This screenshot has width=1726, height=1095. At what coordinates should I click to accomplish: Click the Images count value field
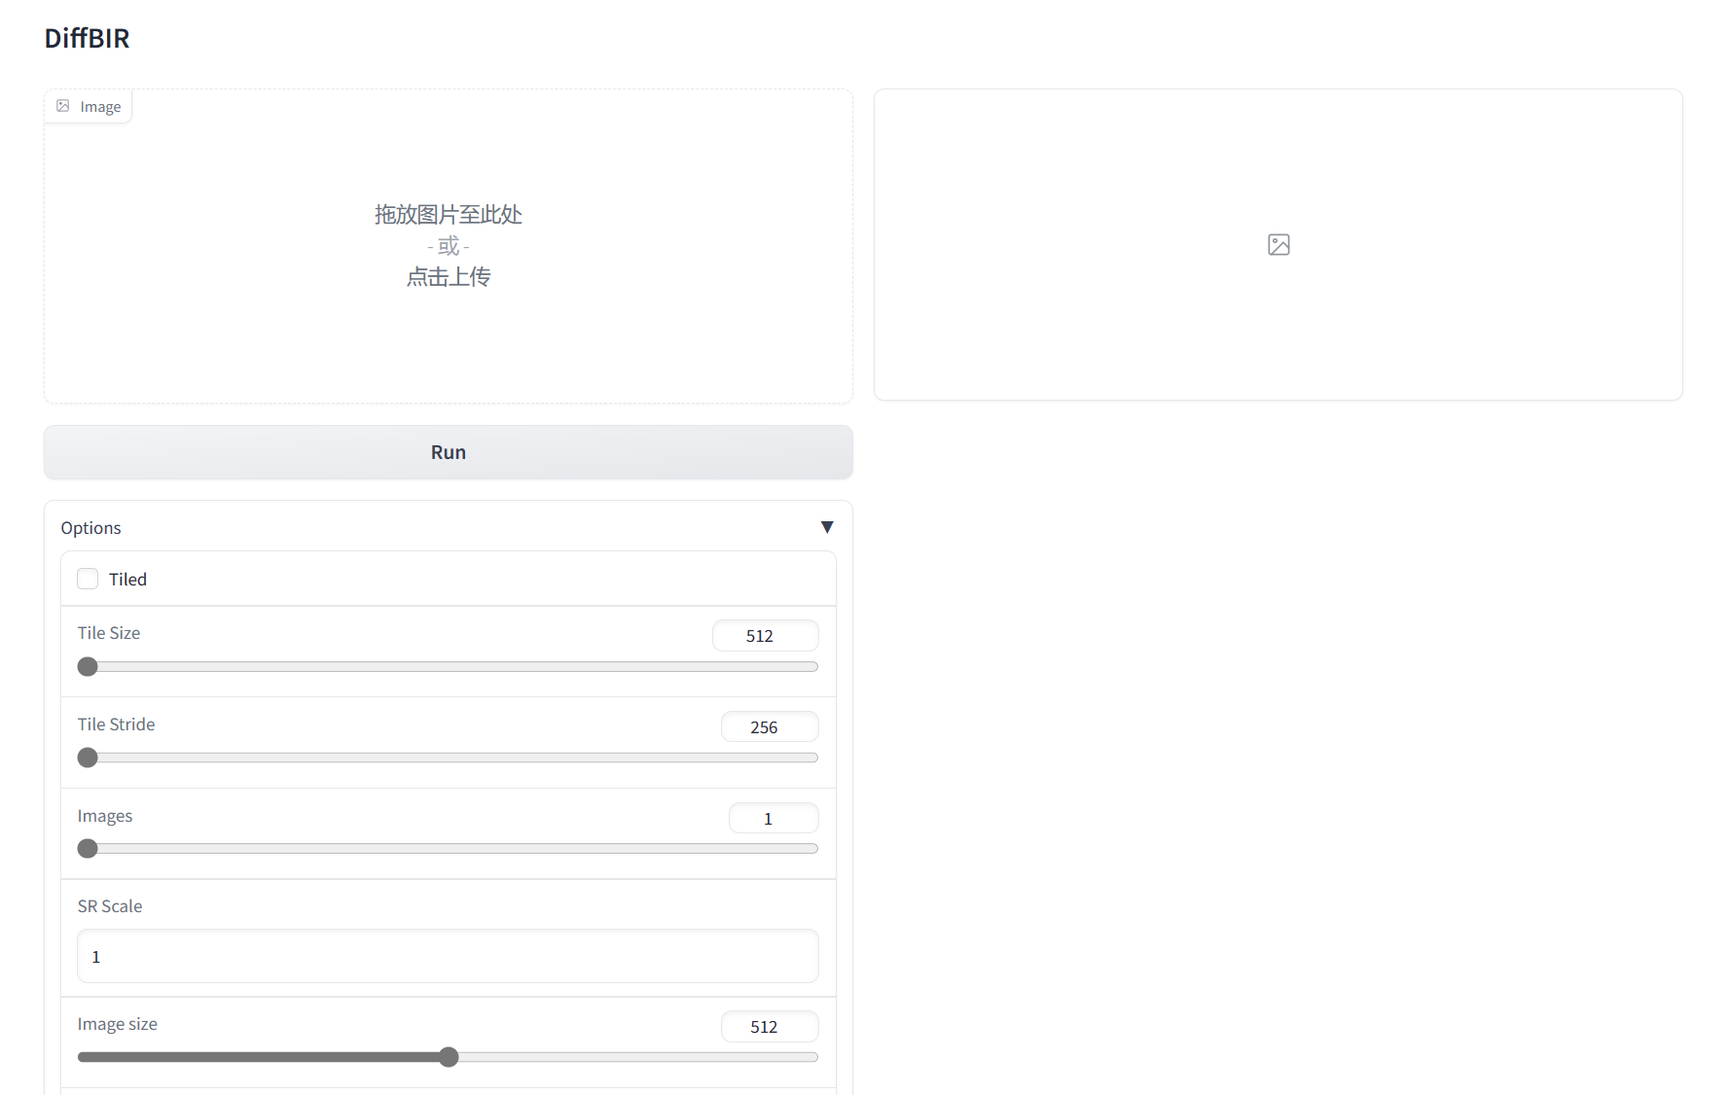773,819
